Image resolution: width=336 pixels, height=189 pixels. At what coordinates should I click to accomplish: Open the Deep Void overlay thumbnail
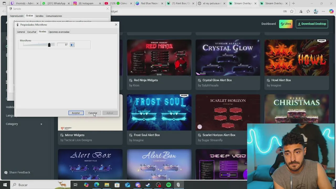coord(221,164)
